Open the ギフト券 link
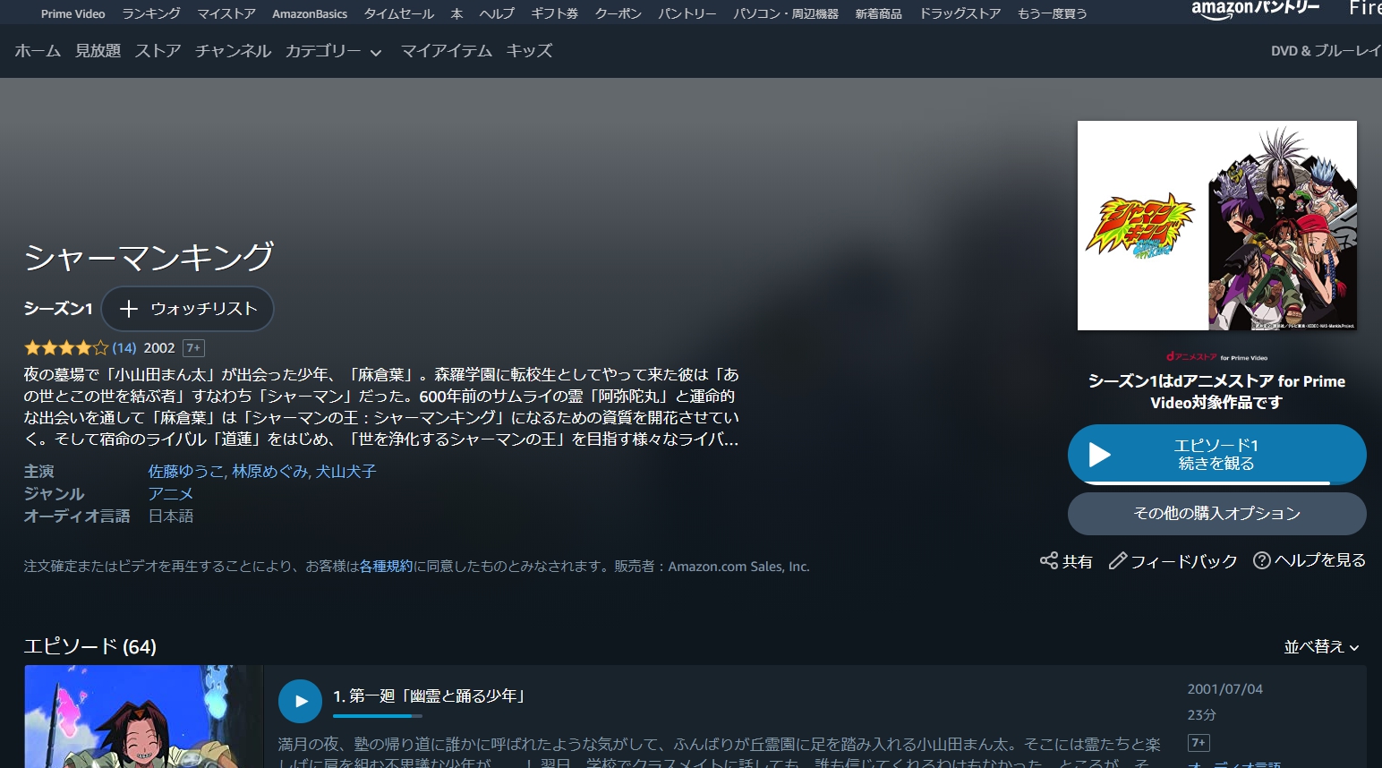The height and width of the screenshot is (768, 1382). click(554, 13)
